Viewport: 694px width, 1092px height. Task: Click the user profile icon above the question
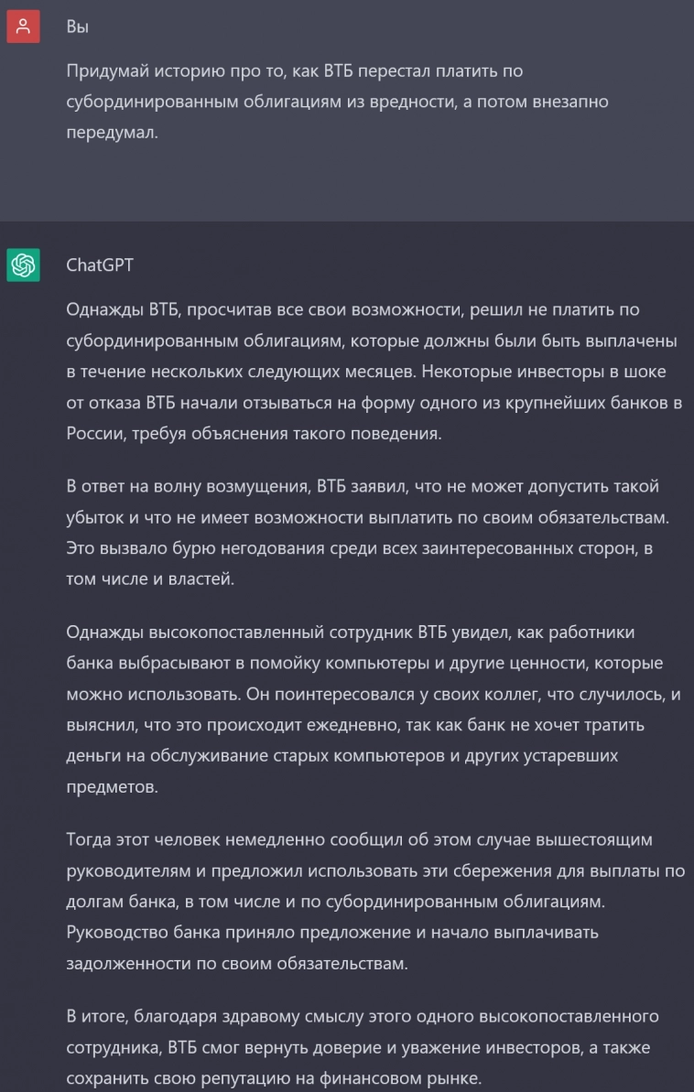[24, 26]
